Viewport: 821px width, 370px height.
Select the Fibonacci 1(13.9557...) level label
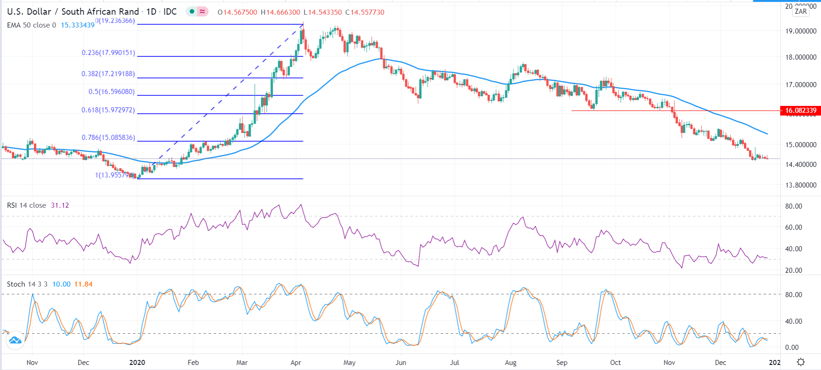pos(116,175)
